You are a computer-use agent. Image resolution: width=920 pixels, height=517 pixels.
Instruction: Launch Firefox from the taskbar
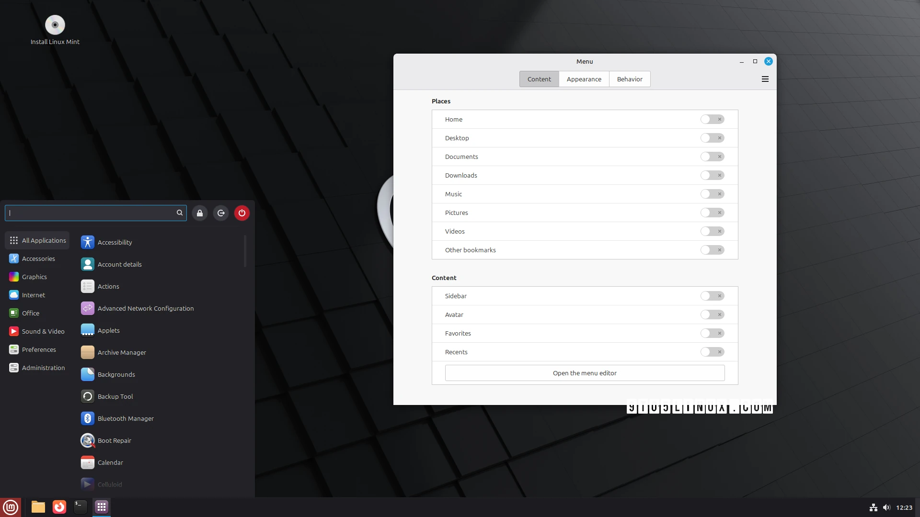[x=59, y=507]
